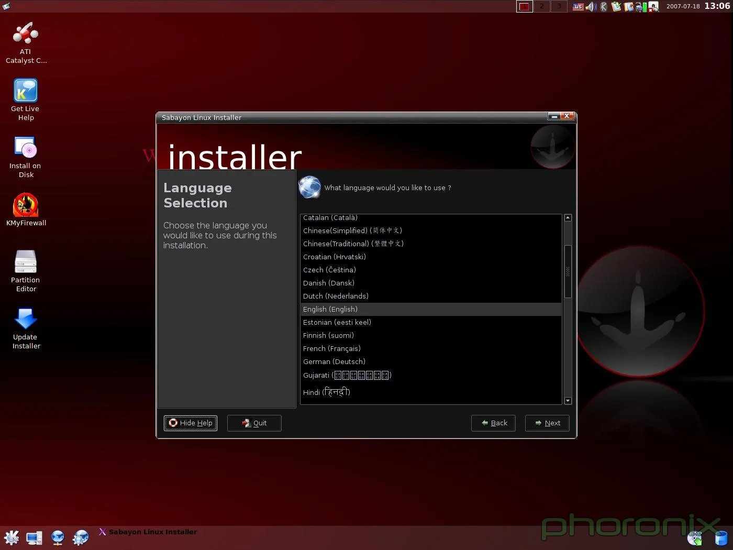Click the Quit button
Image resolution: width=733 pixels, height=550 pixels.
254,423
